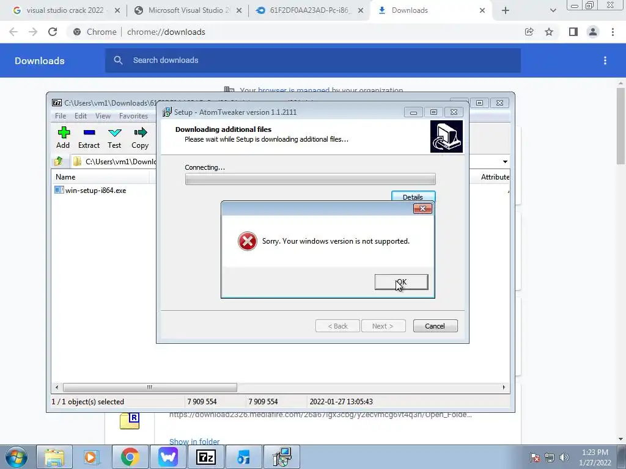Open Windows Explorer from taskbar

pos(54,457)
